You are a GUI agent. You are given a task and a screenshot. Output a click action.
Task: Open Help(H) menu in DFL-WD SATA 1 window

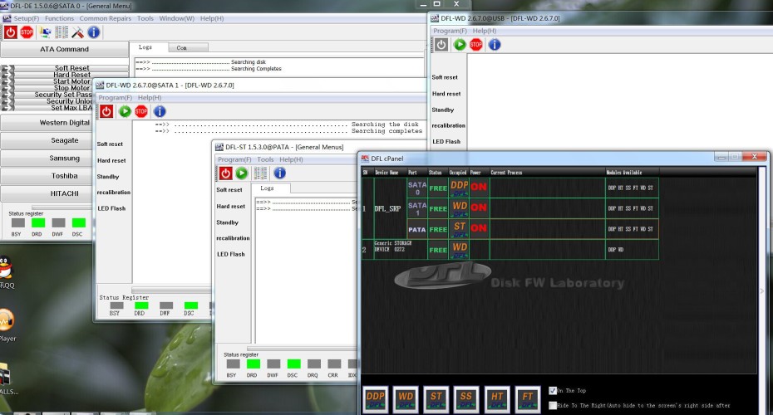(150, 97)
